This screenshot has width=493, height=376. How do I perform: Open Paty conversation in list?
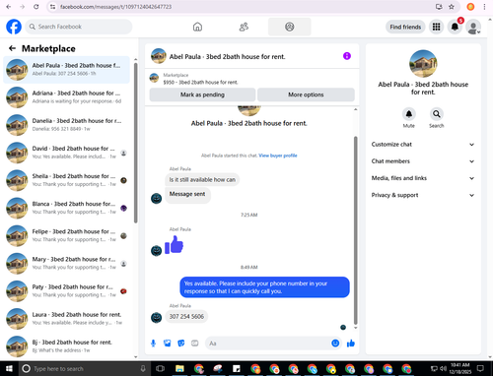tap(66, 291)
